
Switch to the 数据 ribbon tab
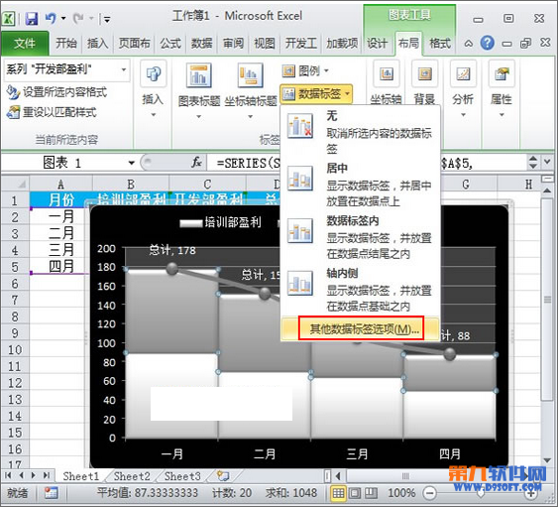point(202,44)
